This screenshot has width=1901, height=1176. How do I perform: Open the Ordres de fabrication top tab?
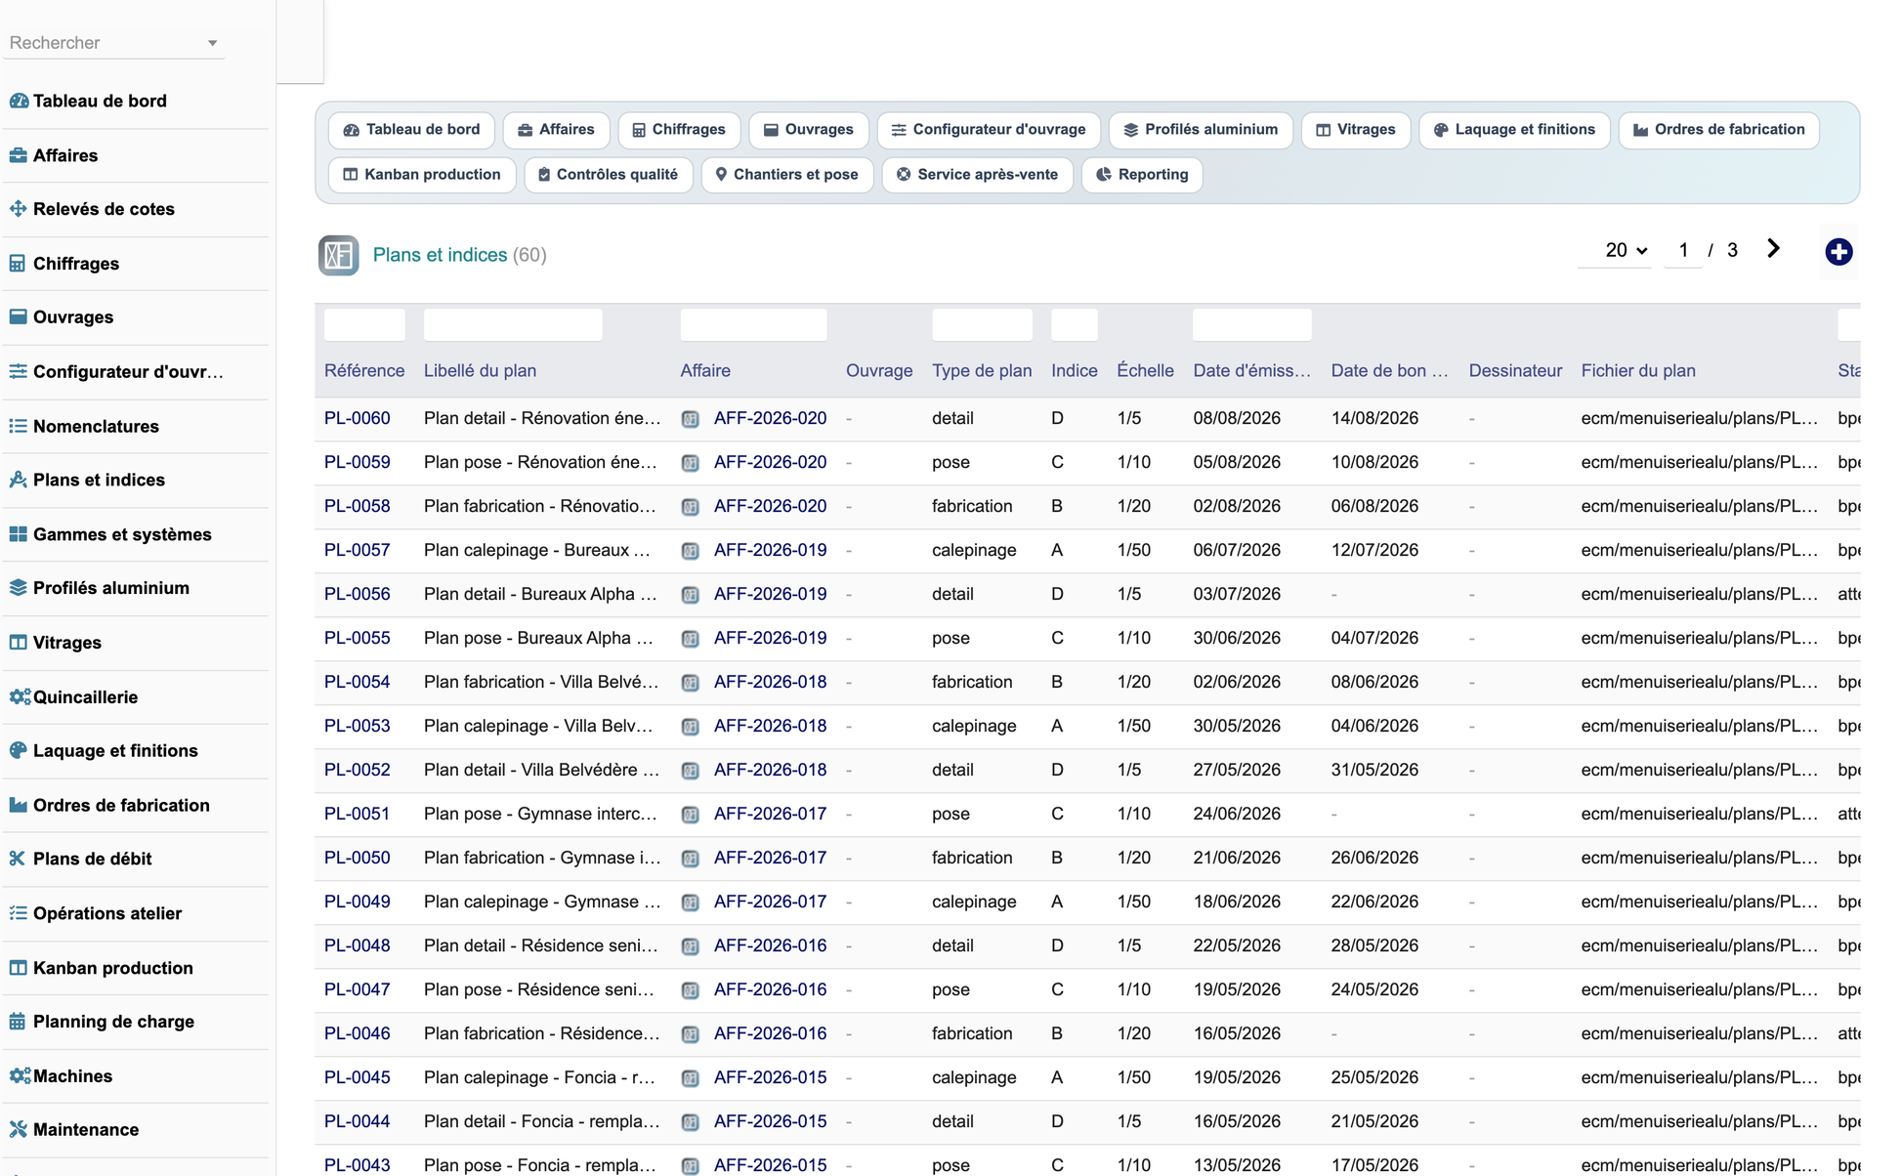pos(1718,130)
